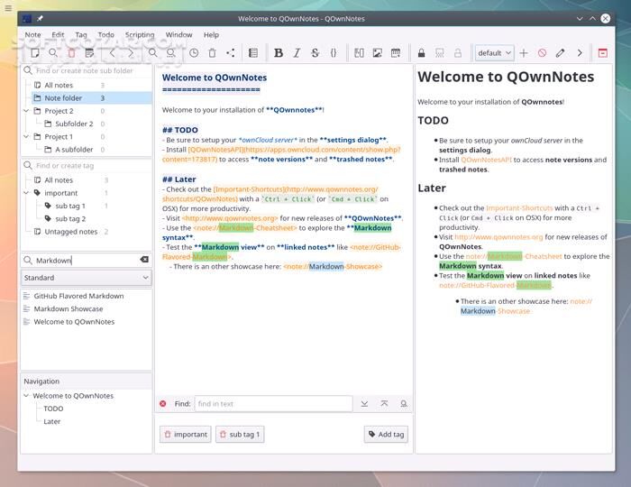Click the list-style icon left of Bold
This screenshot has height=487, width=631.
point(253,52)
